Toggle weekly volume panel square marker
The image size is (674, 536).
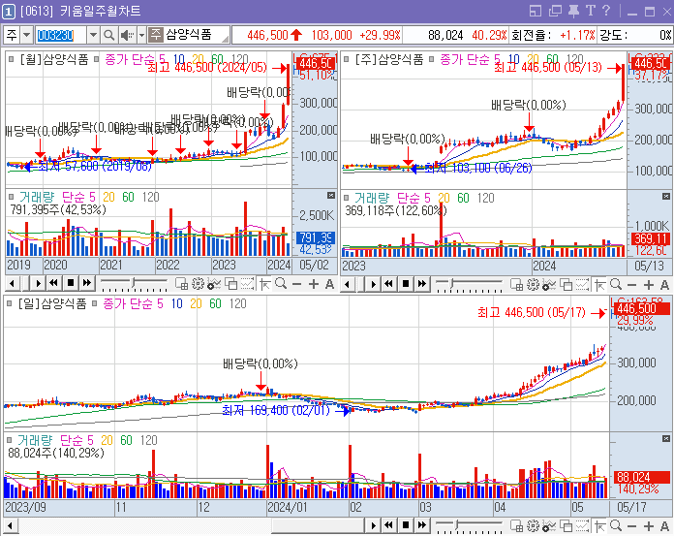tap(346, 198)
